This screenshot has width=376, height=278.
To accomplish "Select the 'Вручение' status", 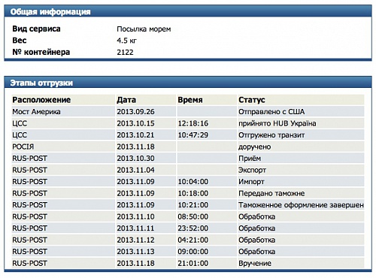I will (255, 264).
